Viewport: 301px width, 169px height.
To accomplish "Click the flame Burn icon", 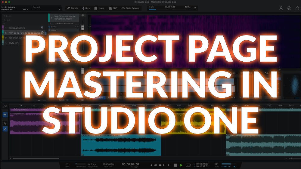I will pyautogui.click(x=83, y=8).
